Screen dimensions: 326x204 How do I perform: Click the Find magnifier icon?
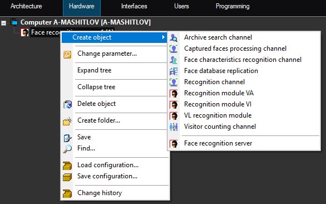pos(67,149)
